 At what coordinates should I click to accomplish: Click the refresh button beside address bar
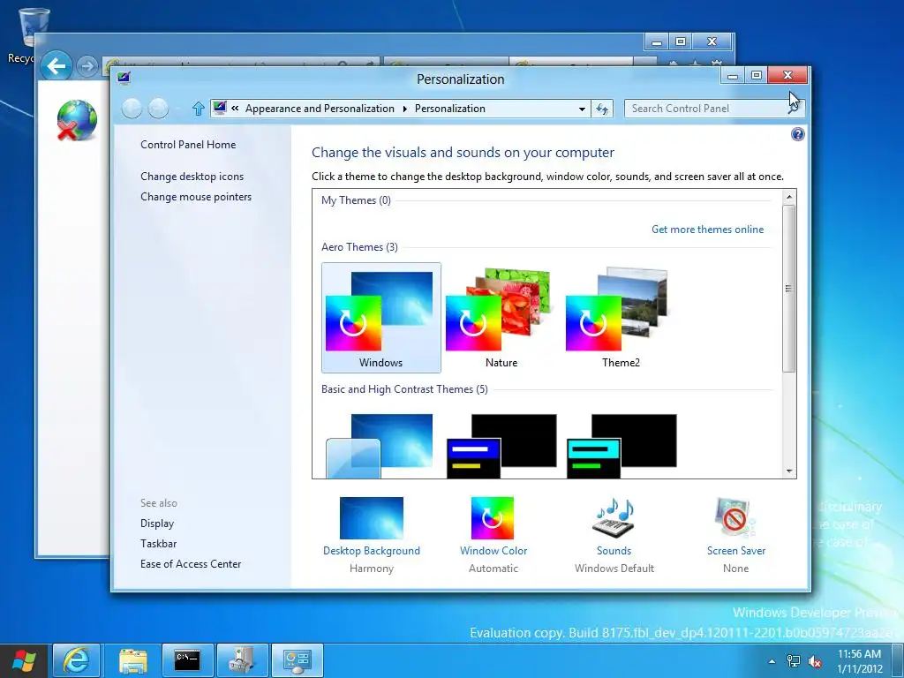pyautogui.click(x=602, y=109)
